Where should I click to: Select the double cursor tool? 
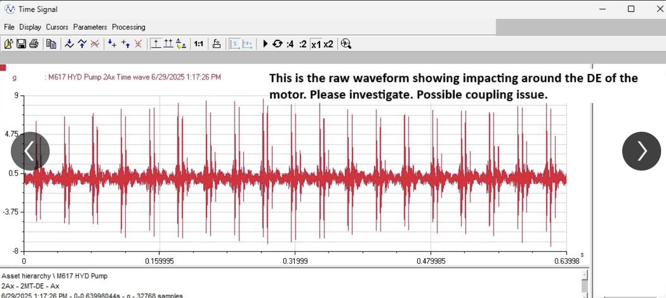click(x=168, y=44)
